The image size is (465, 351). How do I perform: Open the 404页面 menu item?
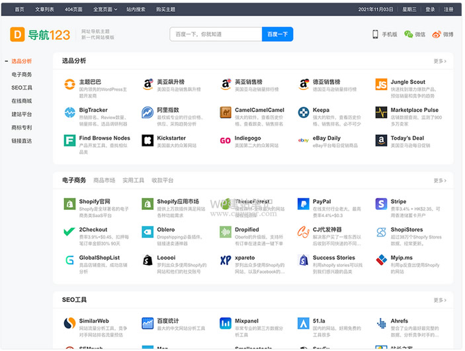73,9
